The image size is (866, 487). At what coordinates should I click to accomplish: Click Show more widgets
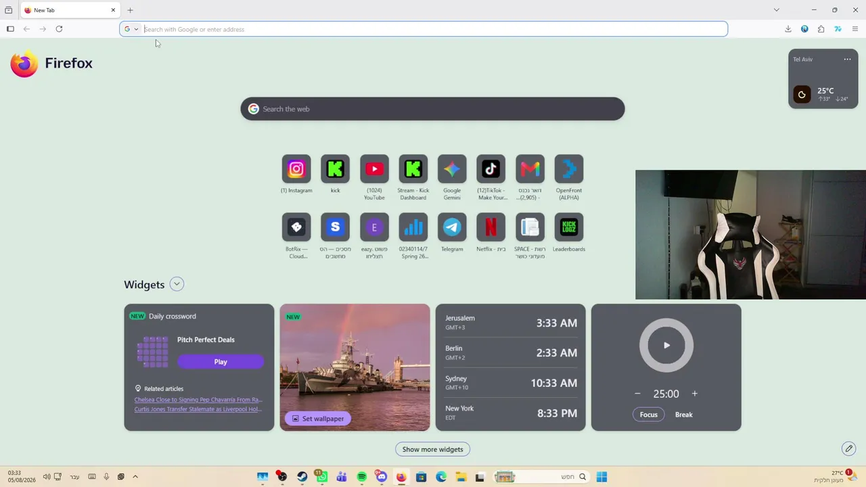coord(433,449)
